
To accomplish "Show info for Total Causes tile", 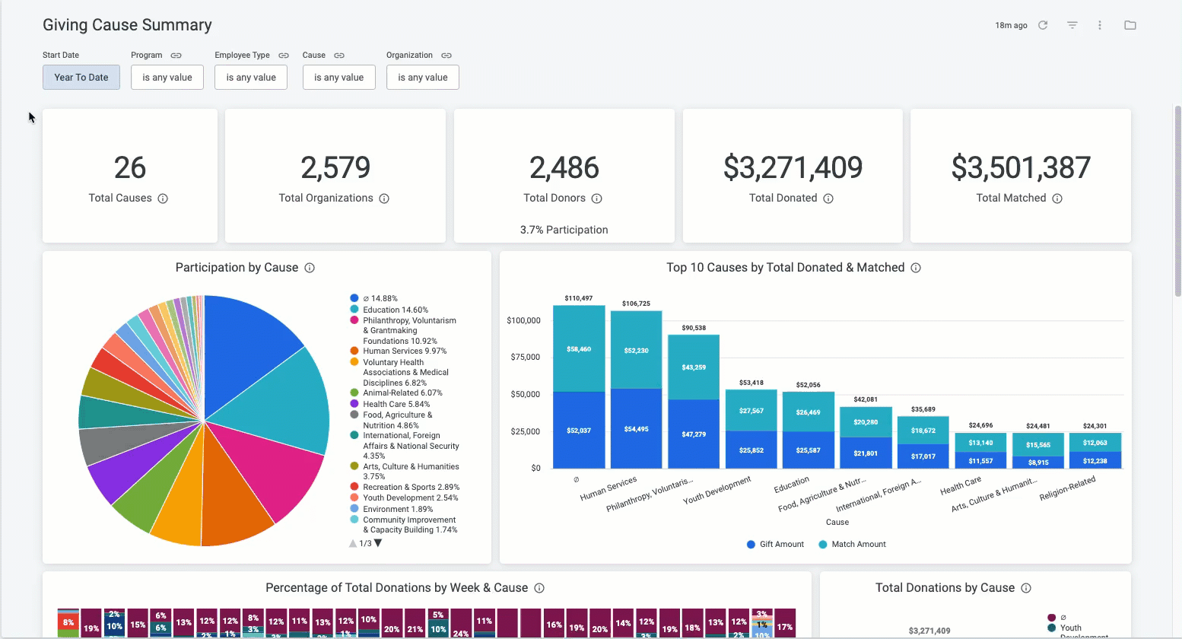I will (x=163, y=199).
